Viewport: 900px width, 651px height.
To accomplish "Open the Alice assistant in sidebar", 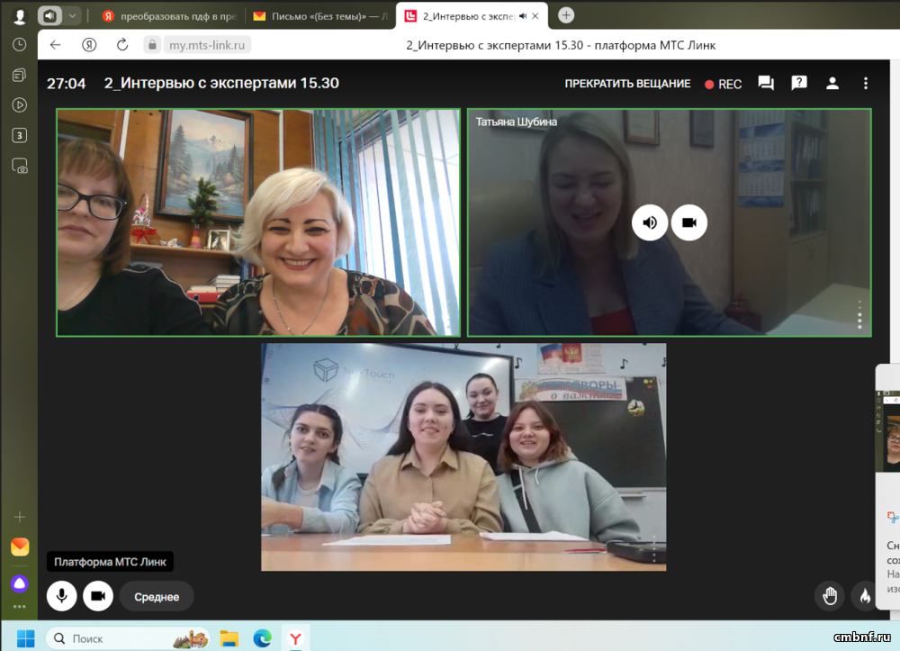I will point(19,583).
